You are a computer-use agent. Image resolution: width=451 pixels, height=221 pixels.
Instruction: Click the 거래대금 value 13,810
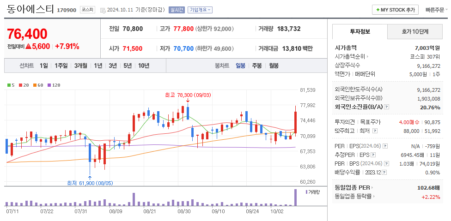[x=291, y=48]
